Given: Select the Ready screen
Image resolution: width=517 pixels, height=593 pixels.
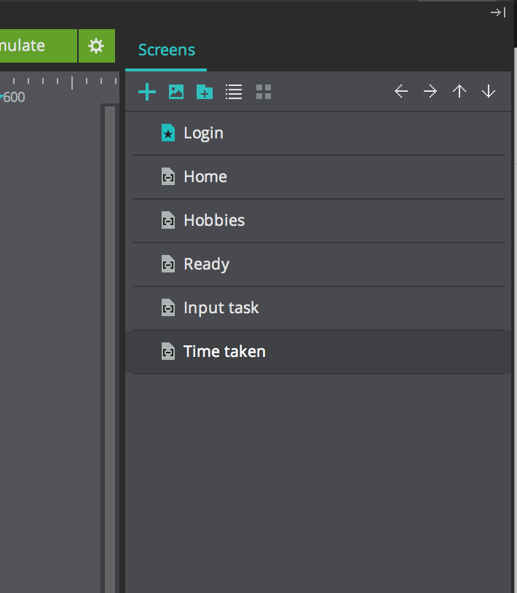Looking at the screenshot, I should tap(206, 264).
